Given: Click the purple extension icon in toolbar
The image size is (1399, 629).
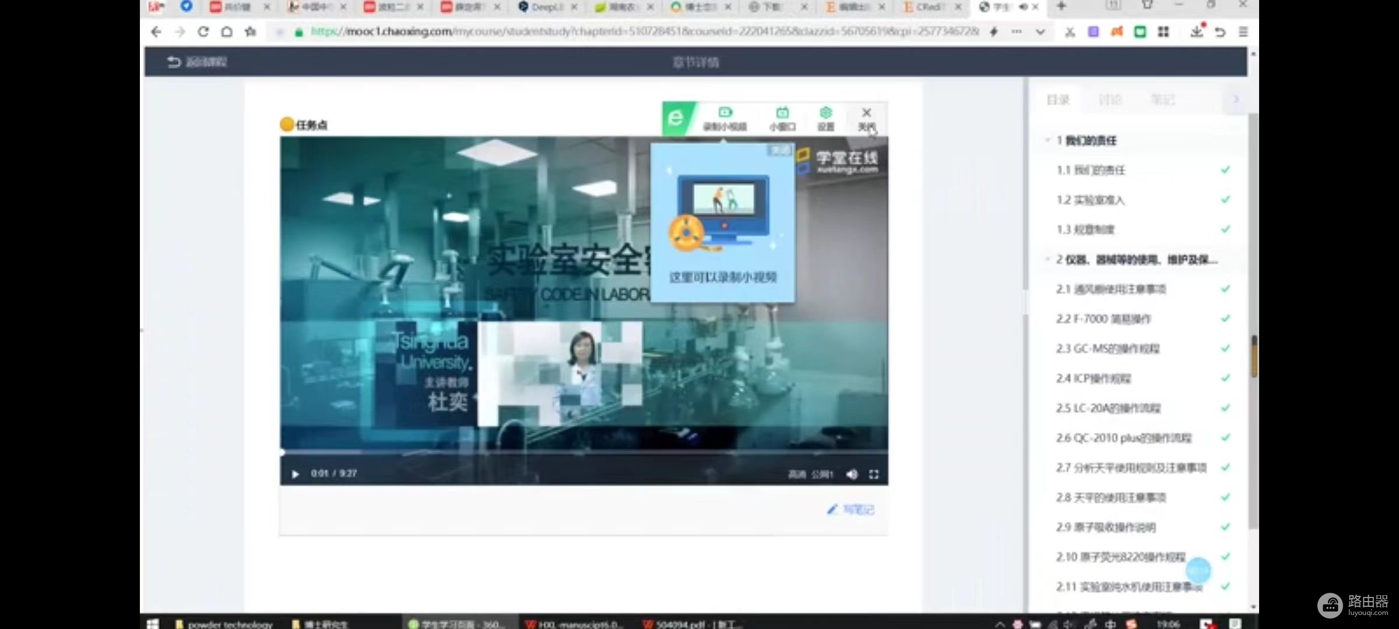Looking at the screenshot, I should coord(1093,31).
